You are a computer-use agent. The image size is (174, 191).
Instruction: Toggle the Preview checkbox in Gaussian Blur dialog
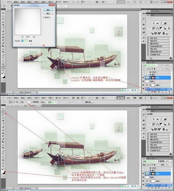tap(44, 17)
